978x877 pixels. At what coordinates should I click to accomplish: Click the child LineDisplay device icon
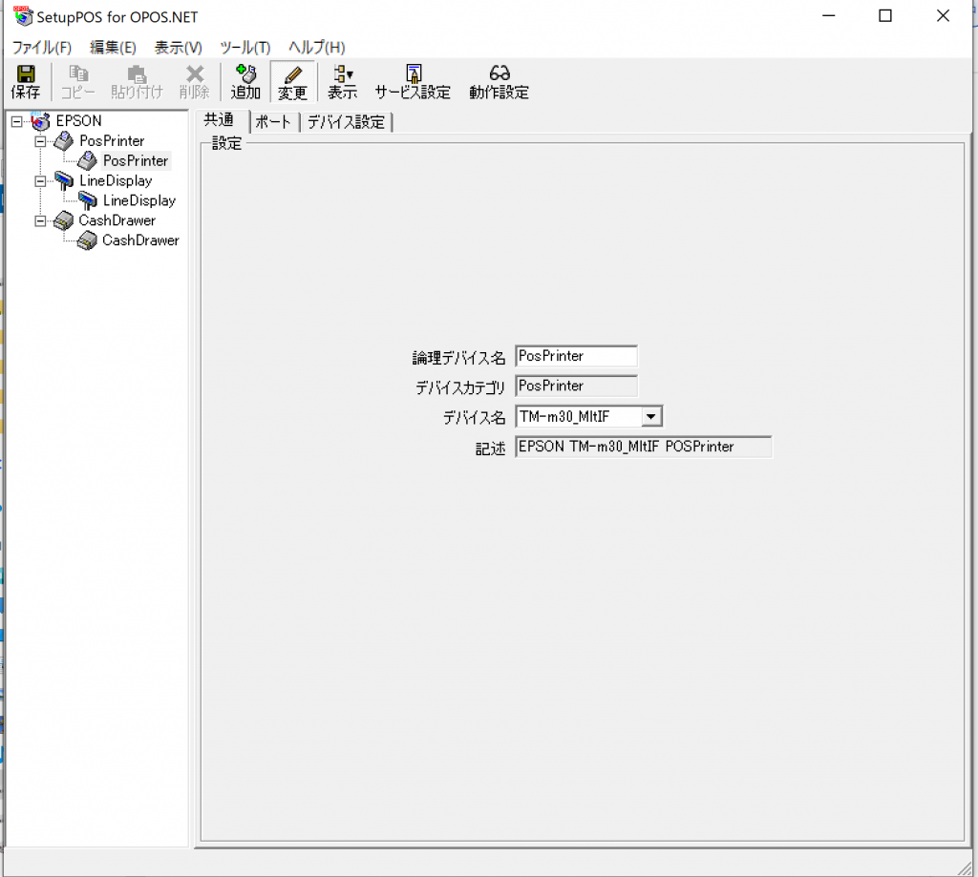pyautogui.click(x=87, y=200)
